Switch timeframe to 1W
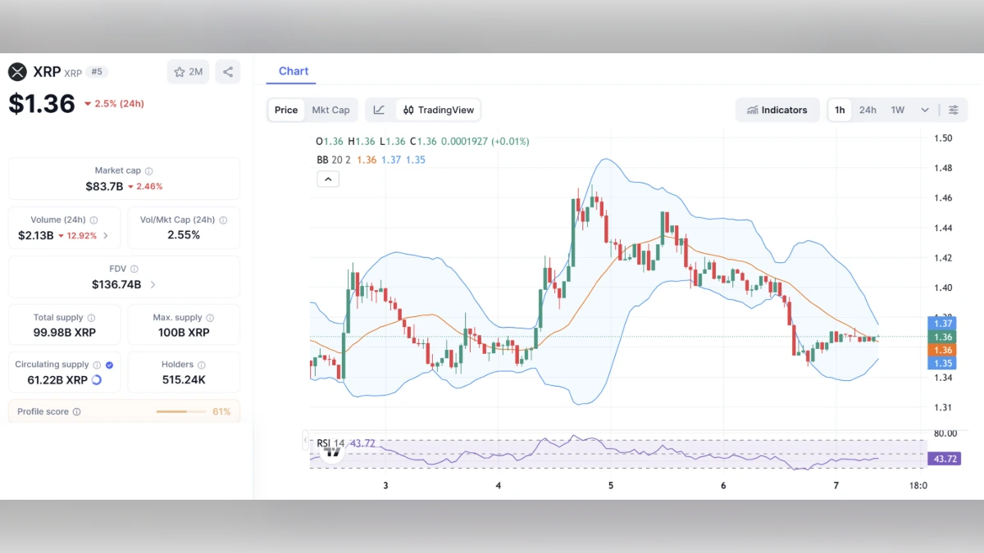Image resolution: width=984 pixels, height=553 pixels. pyautogui.click(x=897, y=109)
